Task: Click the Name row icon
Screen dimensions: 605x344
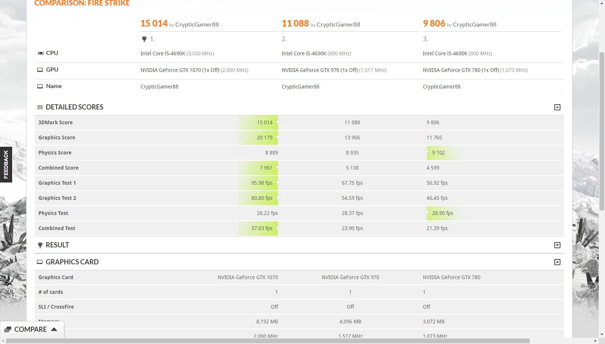Action: click(40, 86)
